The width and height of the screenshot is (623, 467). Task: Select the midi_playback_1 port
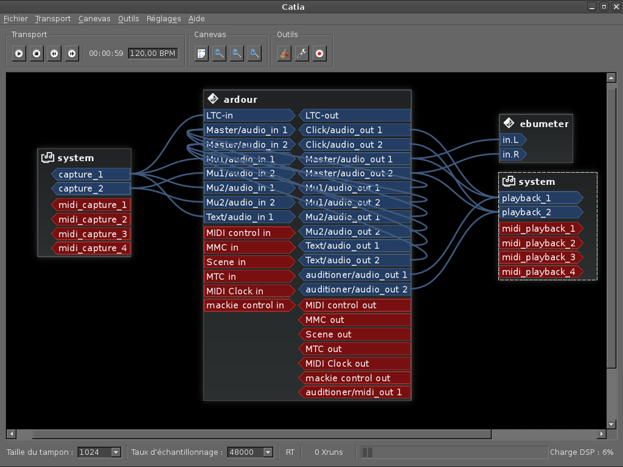click(x=541, y=229)
